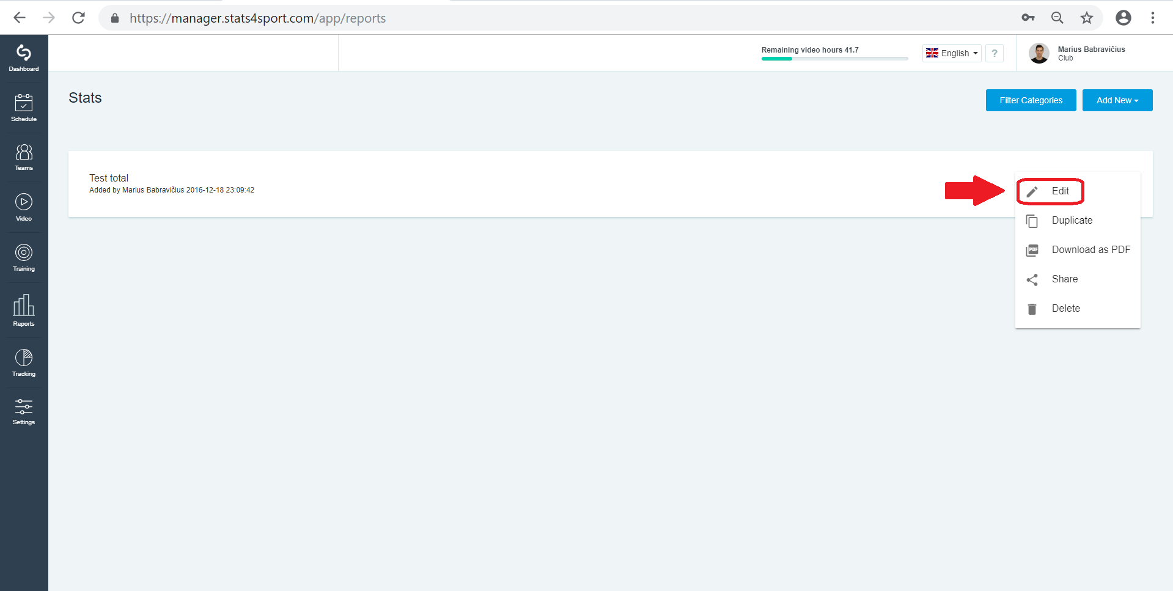The width and height of the screenshot is (1173, 591).
Task: Open the Video section in sidebar
Action: [x=24, y=208]
